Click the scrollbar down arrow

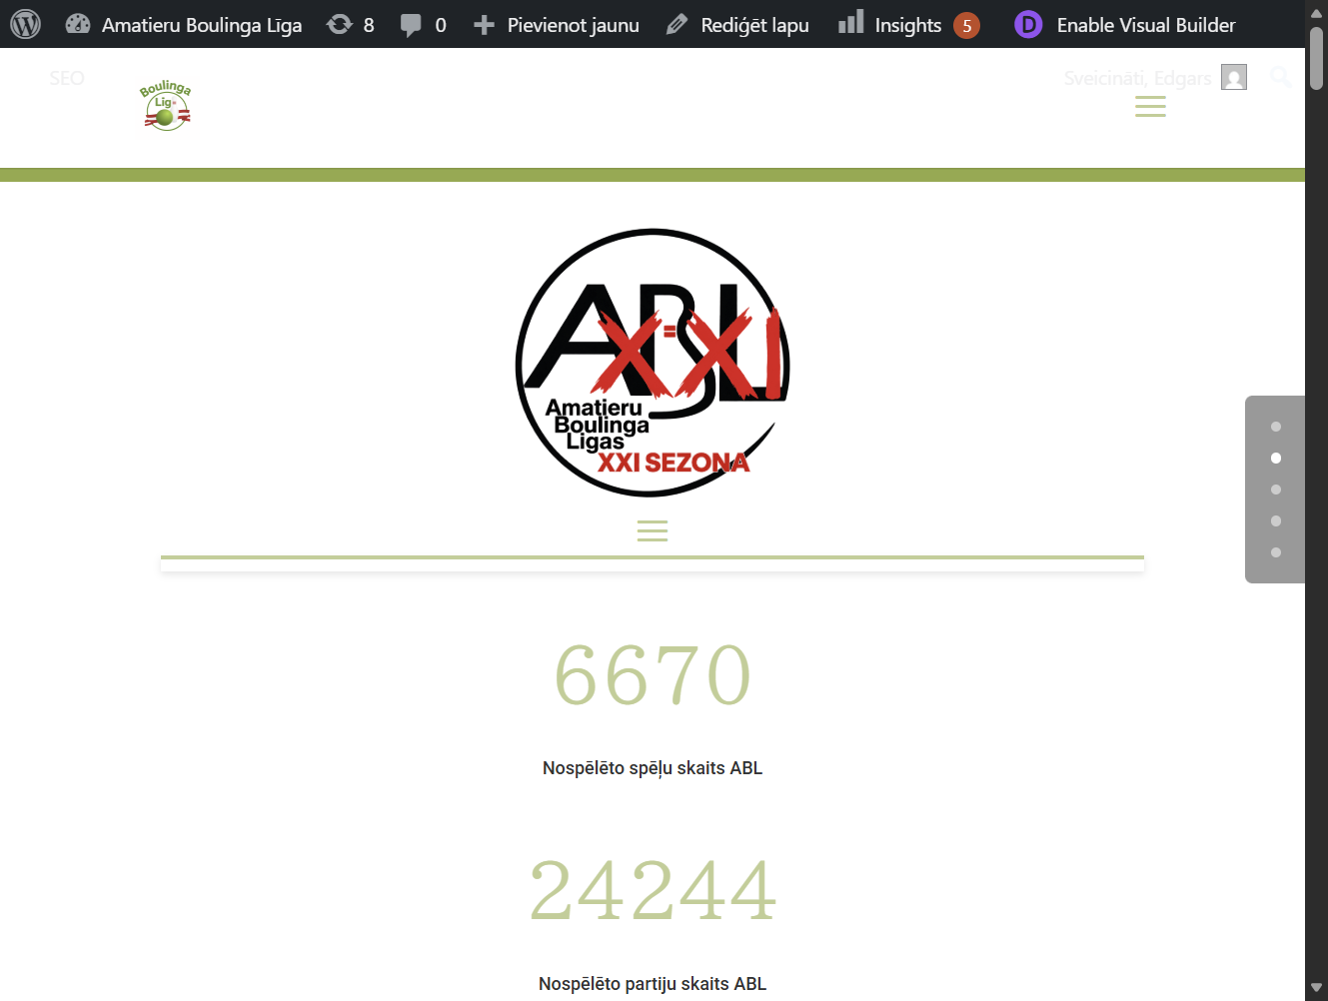point(1317,988)
